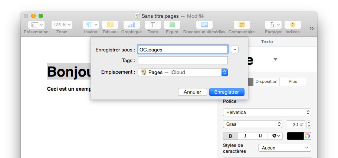Switch to the Disposition tab
The height and width of the screenshot is (158, 338).
pos(266,82)
